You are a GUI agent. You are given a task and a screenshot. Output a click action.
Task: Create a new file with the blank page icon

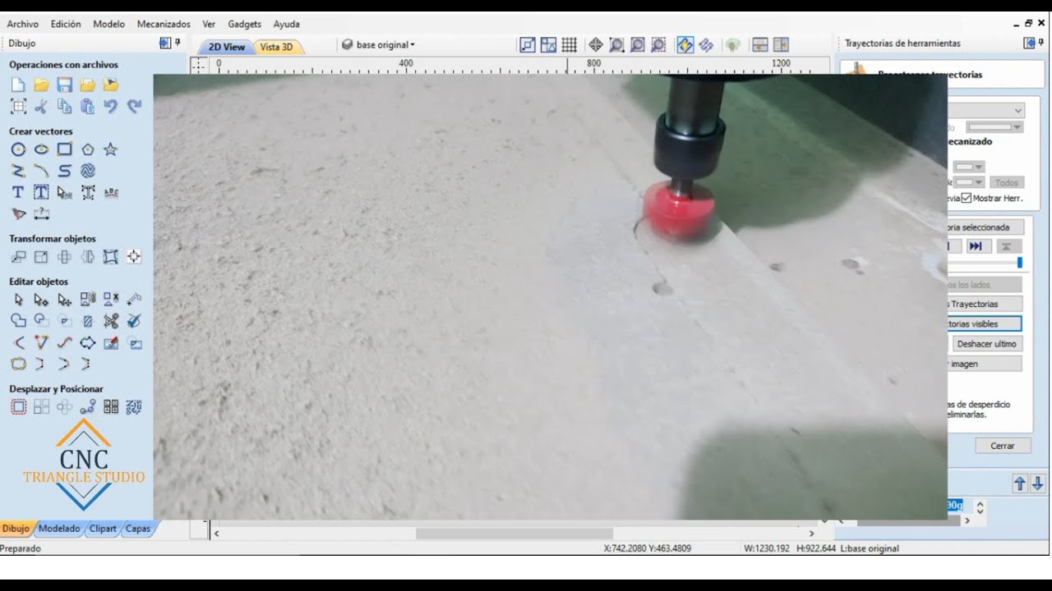[x=18, y=85]
